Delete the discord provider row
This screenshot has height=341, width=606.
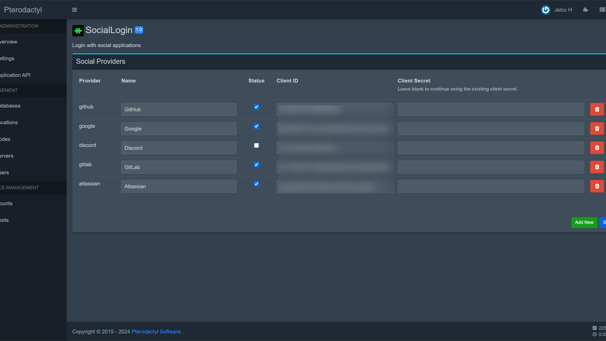tap(597, 148)
